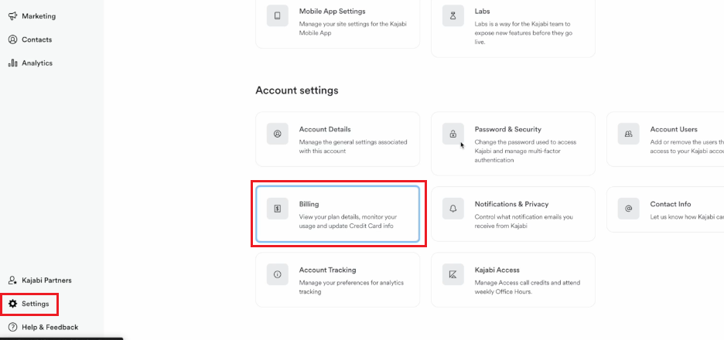Open the Account Users title
The image size is (724, 340).
674,129
